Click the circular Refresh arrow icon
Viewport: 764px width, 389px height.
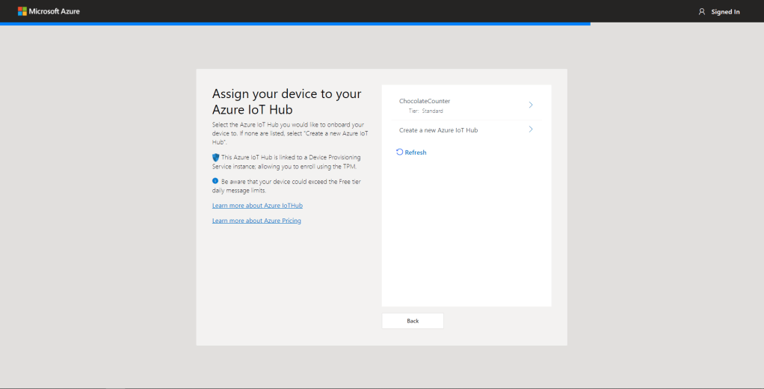400,152
